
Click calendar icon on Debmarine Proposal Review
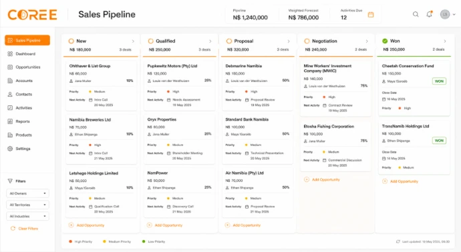[x=247, y=100]
